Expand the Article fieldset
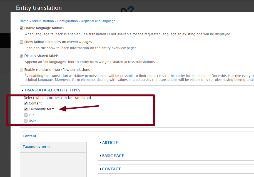Viewport: 254px width, 177px height. (x=110, y=143)
